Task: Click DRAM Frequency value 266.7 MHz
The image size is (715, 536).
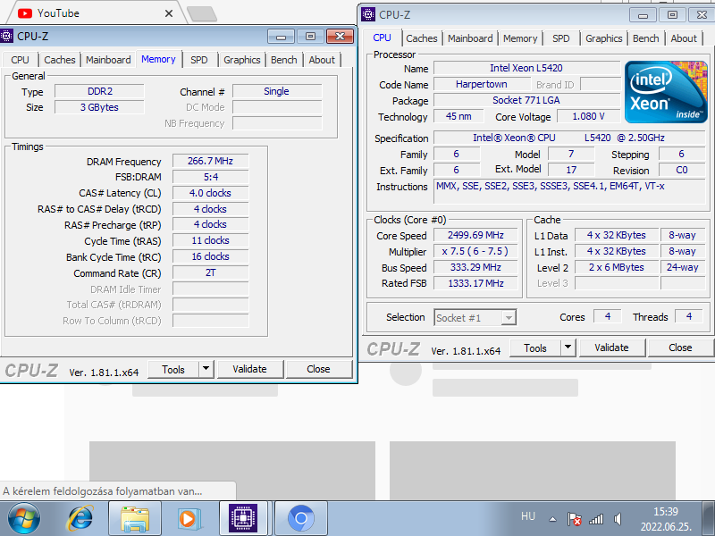Action: (x=210, y=161)
